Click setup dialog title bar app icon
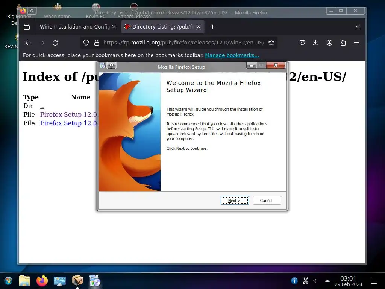Image resolution: width=385 pixels, height=289 pixels. (x=103, y=65)
